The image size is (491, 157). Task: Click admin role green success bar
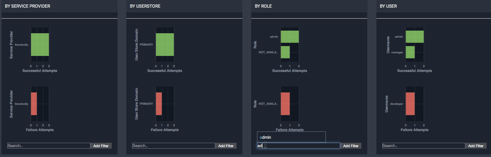click(x=290, y=37)
